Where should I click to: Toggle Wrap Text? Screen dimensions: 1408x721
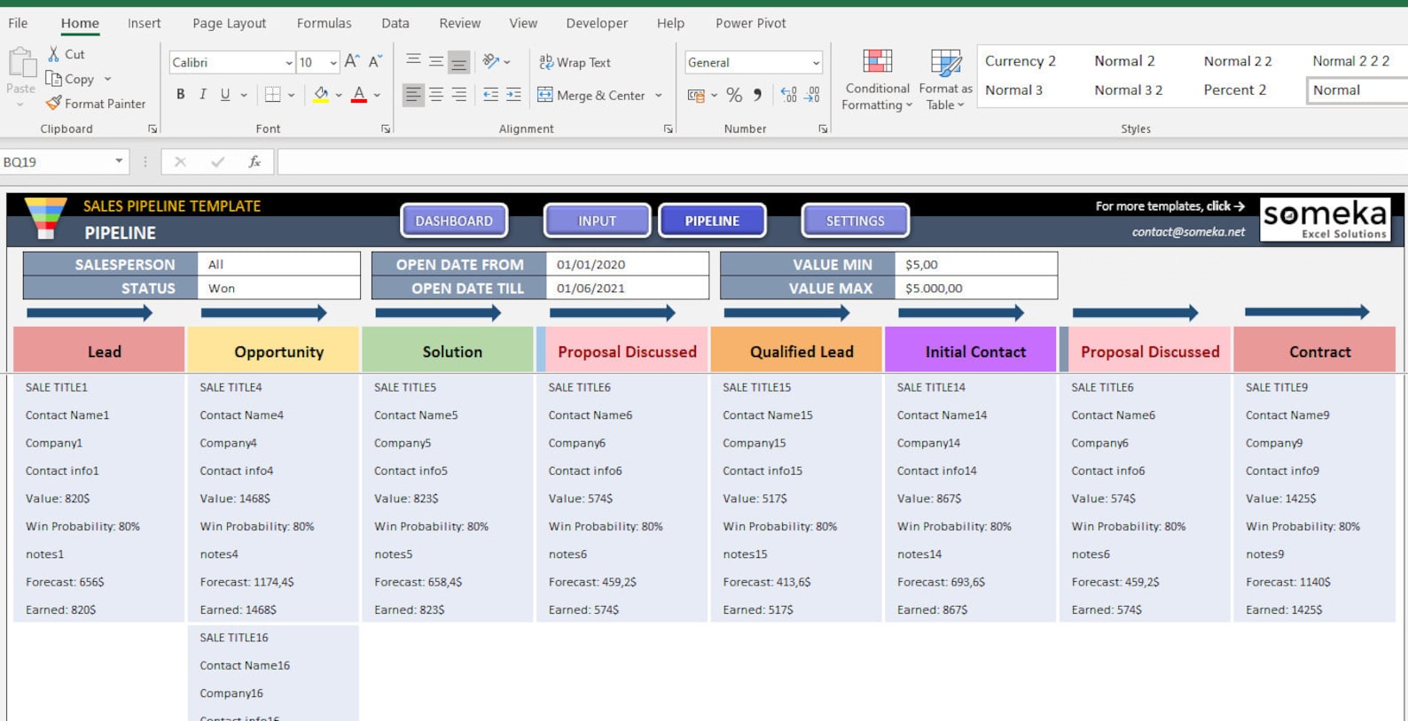click(x=575, y=62)
